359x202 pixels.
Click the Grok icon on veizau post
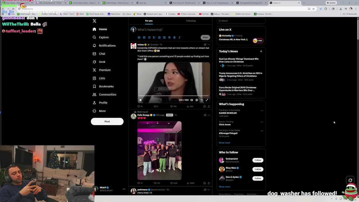point(205,45)
